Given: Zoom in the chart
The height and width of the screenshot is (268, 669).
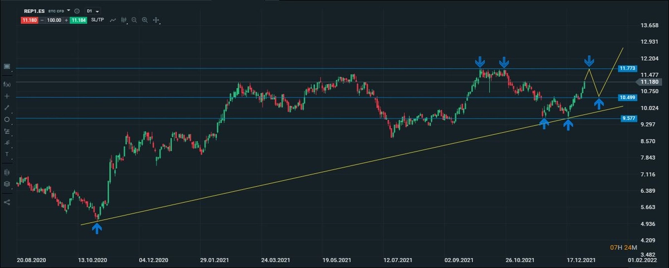Looking at the screenshot, I should coord(145,20).
